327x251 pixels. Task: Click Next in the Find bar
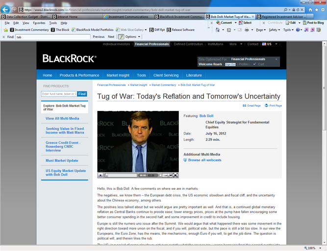pos(111,37)
